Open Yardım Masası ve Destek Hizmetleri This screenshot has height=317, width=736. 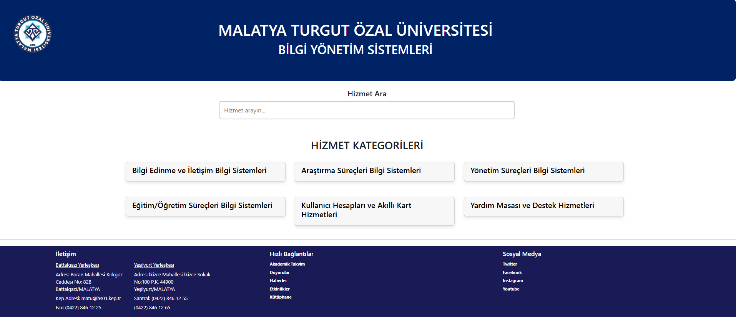coord(543,206)
